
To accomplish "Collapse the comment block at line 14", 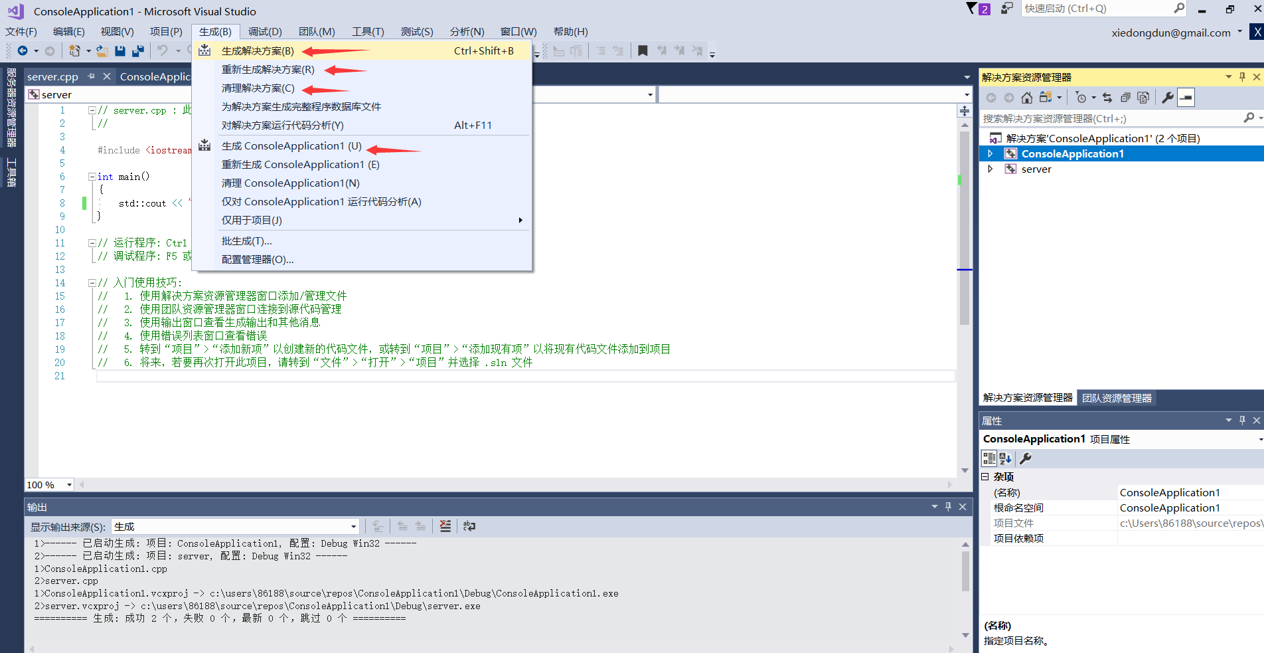I will click(x=92, y=283).
